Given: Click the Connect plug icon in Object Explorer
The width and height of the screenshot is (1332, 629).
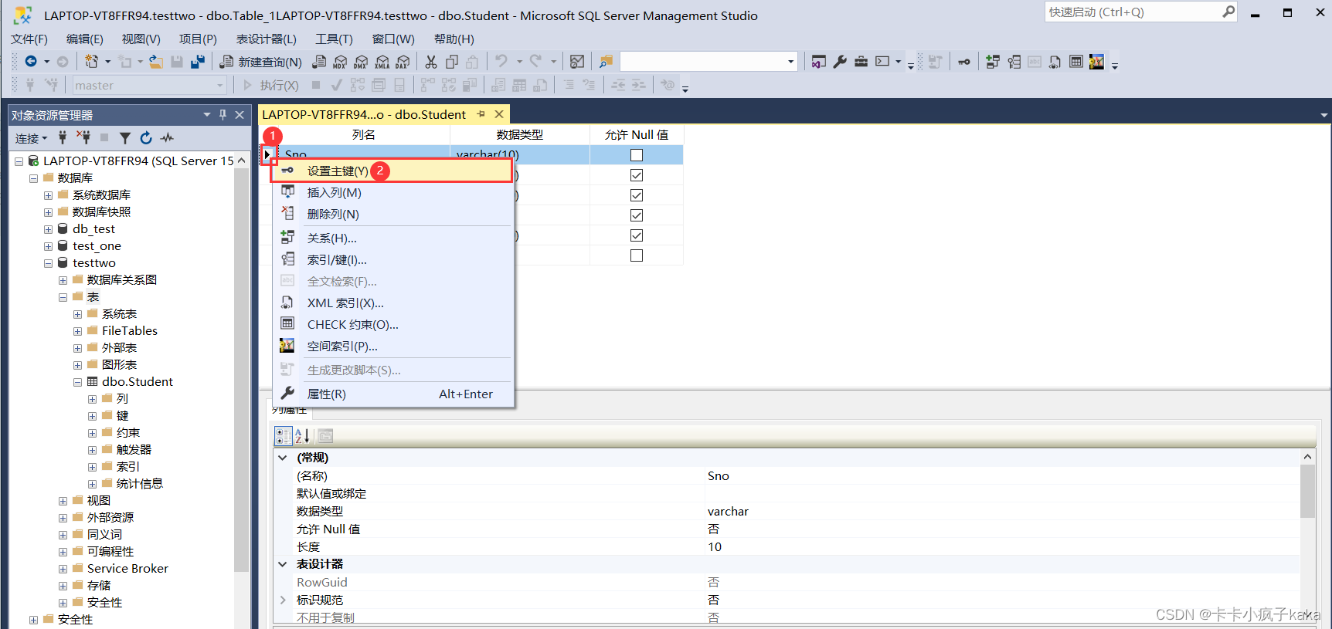Looking at the screenshot, I should click(x=63, y=137).
